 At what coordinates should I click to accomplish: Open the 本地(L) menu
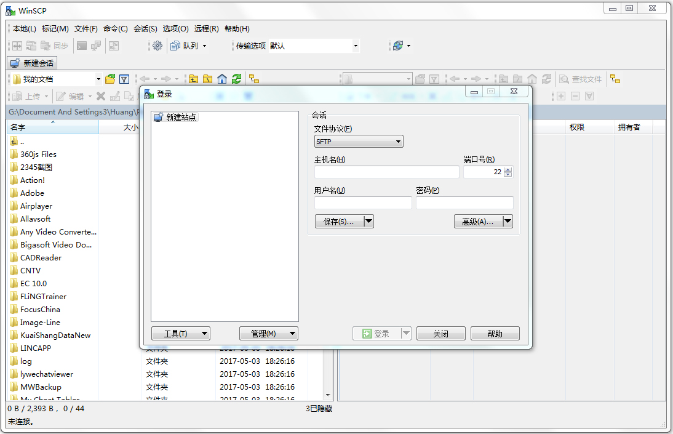tap(25, 29)
